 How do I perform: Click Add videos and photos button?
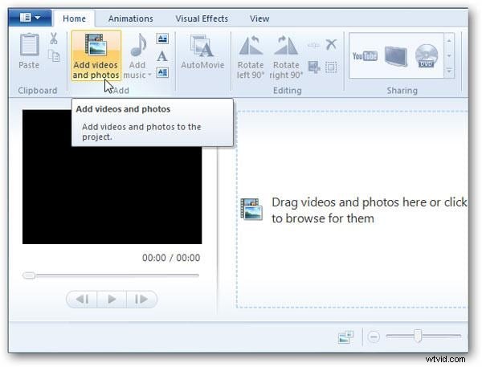(96, 56)
